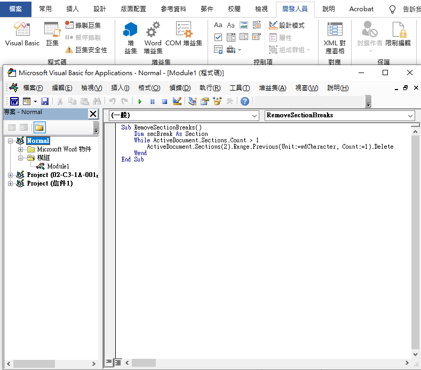Click the project pane horizontal scrollbar thumb
Viewport: 421px width, 370px height.
pos(34,364)
